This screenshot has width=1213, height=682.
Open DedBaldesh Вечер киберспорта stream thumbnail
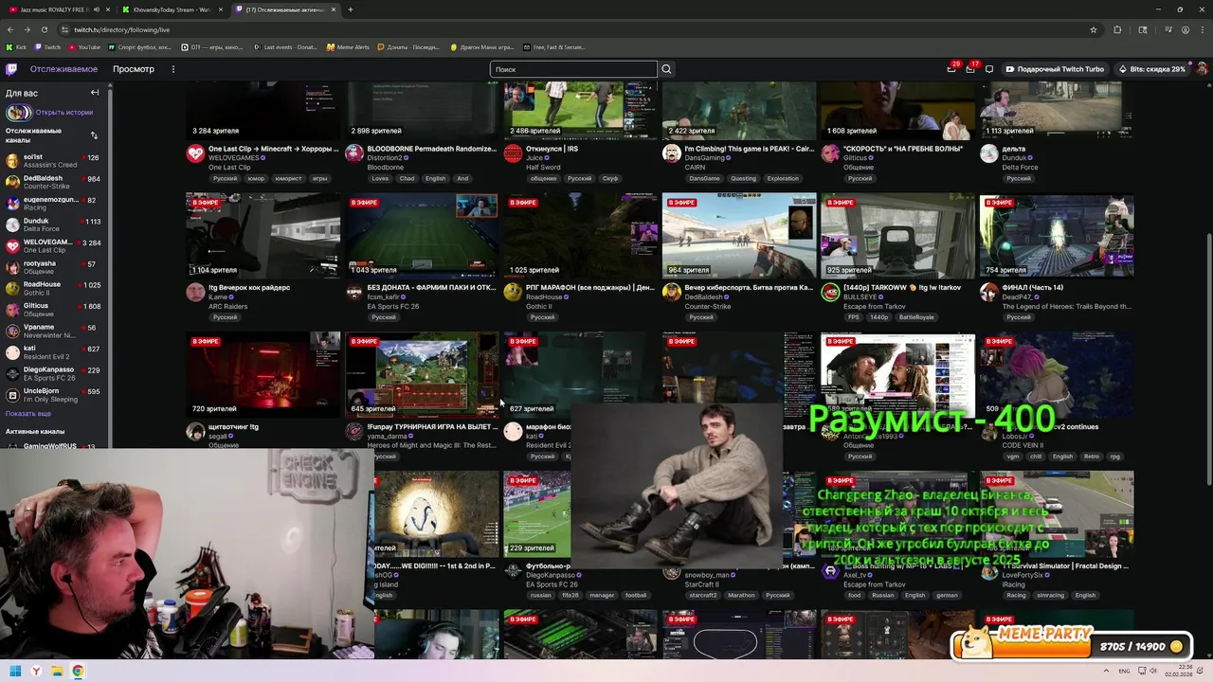pos(739,237)
